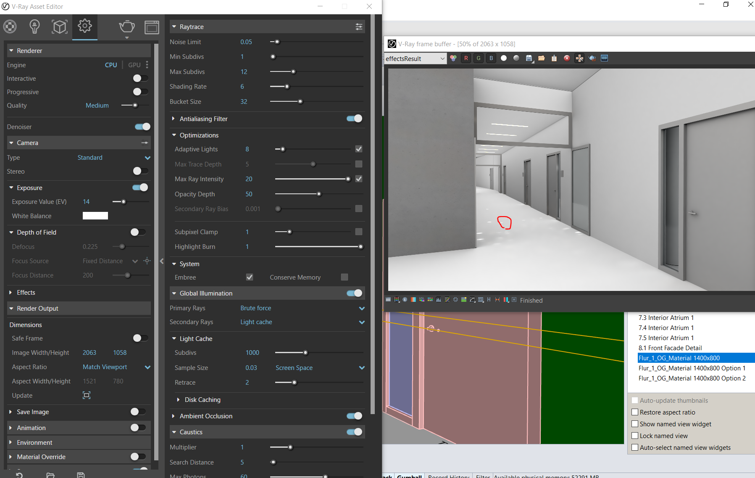Viewport: 755px width, 478px height.
Task: Click the RGB color channels icon in frame buffer
Action: pos(453,58)
